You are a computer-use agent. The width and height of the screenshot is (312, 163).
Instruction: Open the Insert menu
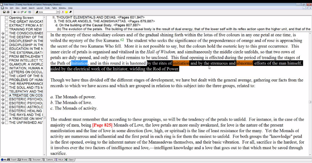(24, 8)
